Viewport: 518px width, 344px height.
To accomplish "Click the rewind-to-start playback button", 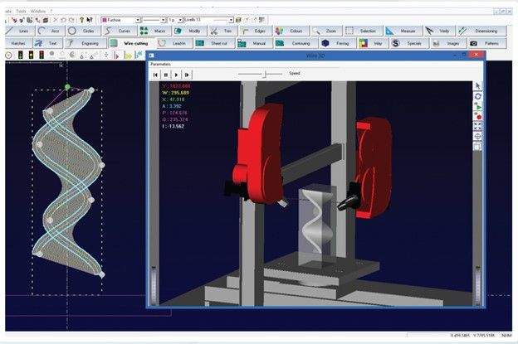I will pos(156,75).
